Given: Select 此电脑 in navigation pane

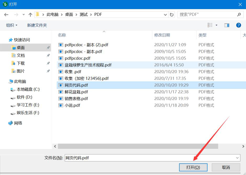Looking at the screenshot, I should point(20,82).
